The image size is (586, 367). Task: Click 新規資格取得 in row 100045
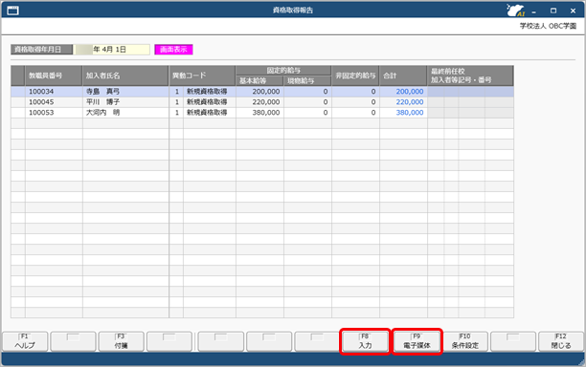[207, 102]
